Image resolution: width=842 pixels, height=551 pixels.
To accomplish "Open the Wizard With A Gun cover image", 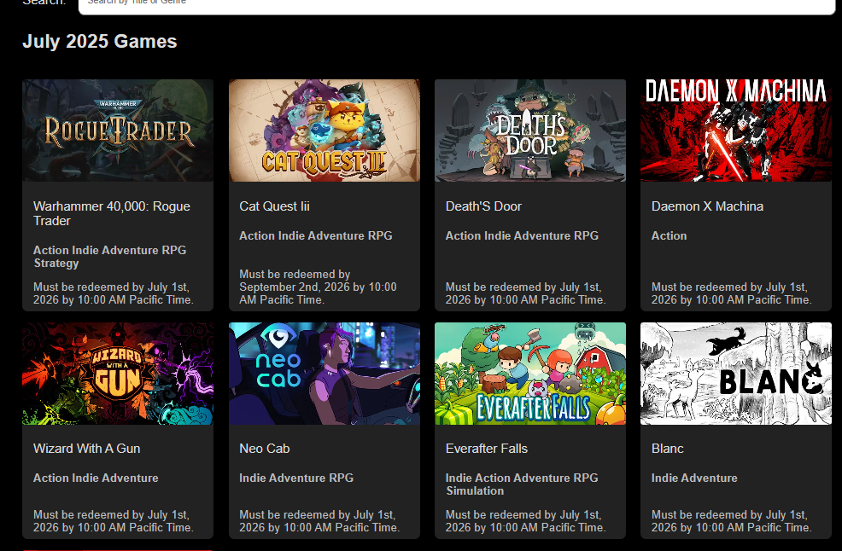I will pyautogui.click(x=118, y=374).
